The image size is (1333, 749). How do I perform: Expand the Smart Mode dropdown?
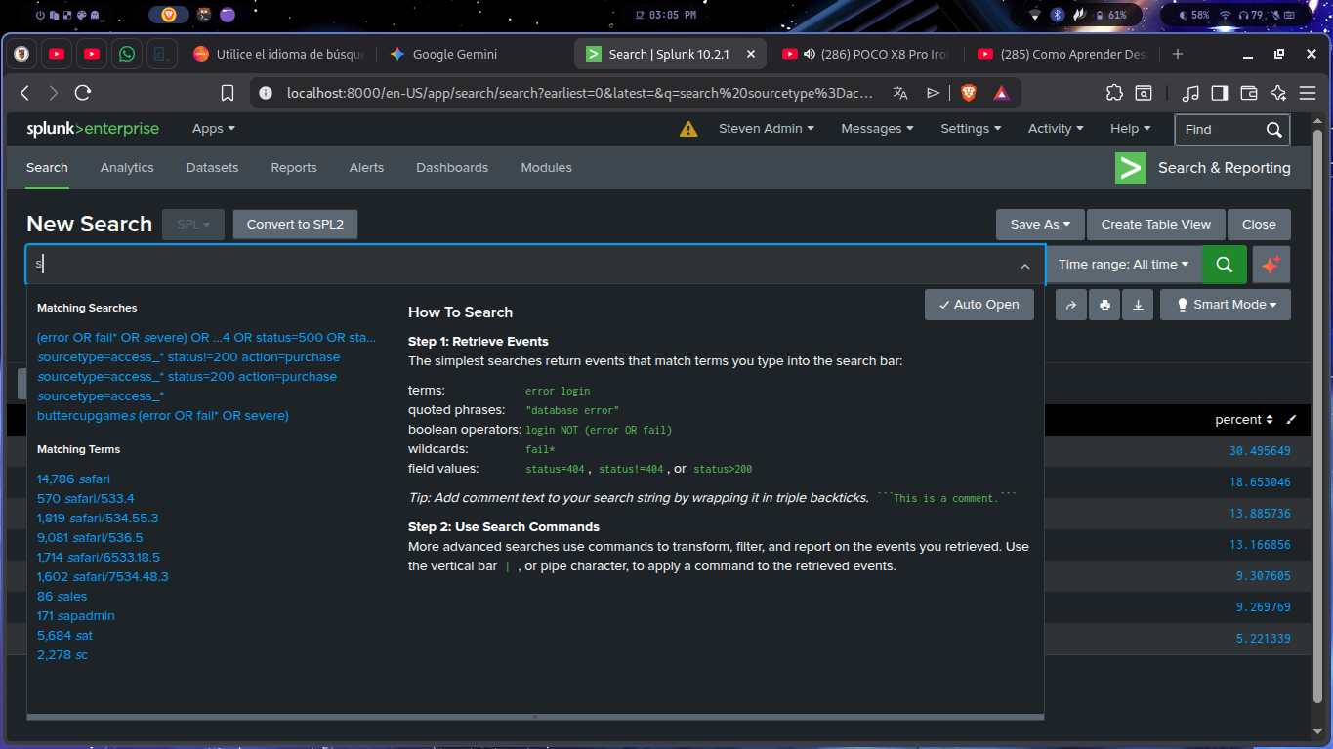point(1226,305)
